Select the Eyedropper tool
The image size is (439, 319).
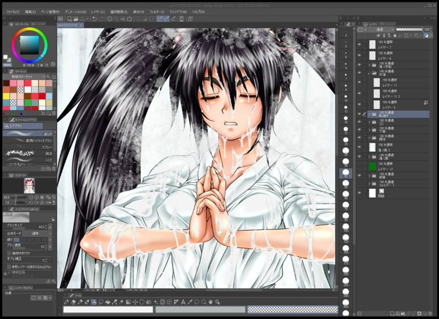click(x=190, y=302)
